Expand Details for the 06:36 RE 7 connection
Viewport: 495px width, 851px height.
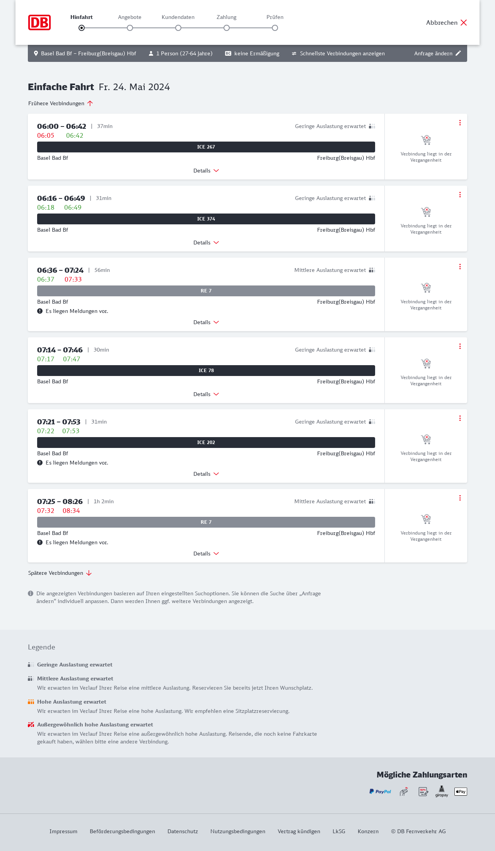point(206,322)
